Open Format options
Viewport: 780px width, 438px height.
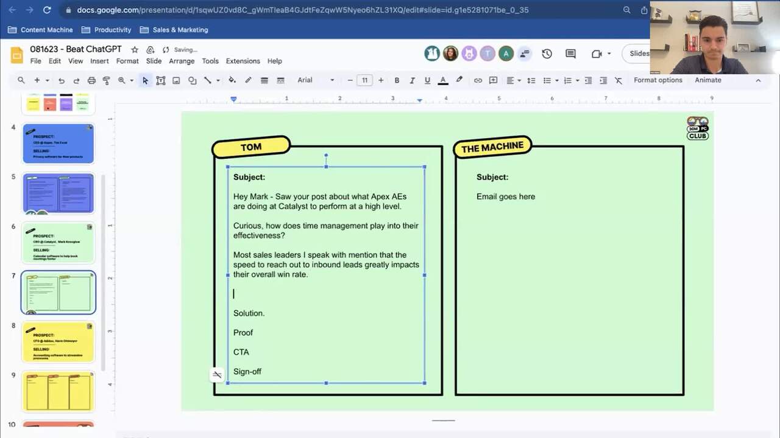(658, 80)
